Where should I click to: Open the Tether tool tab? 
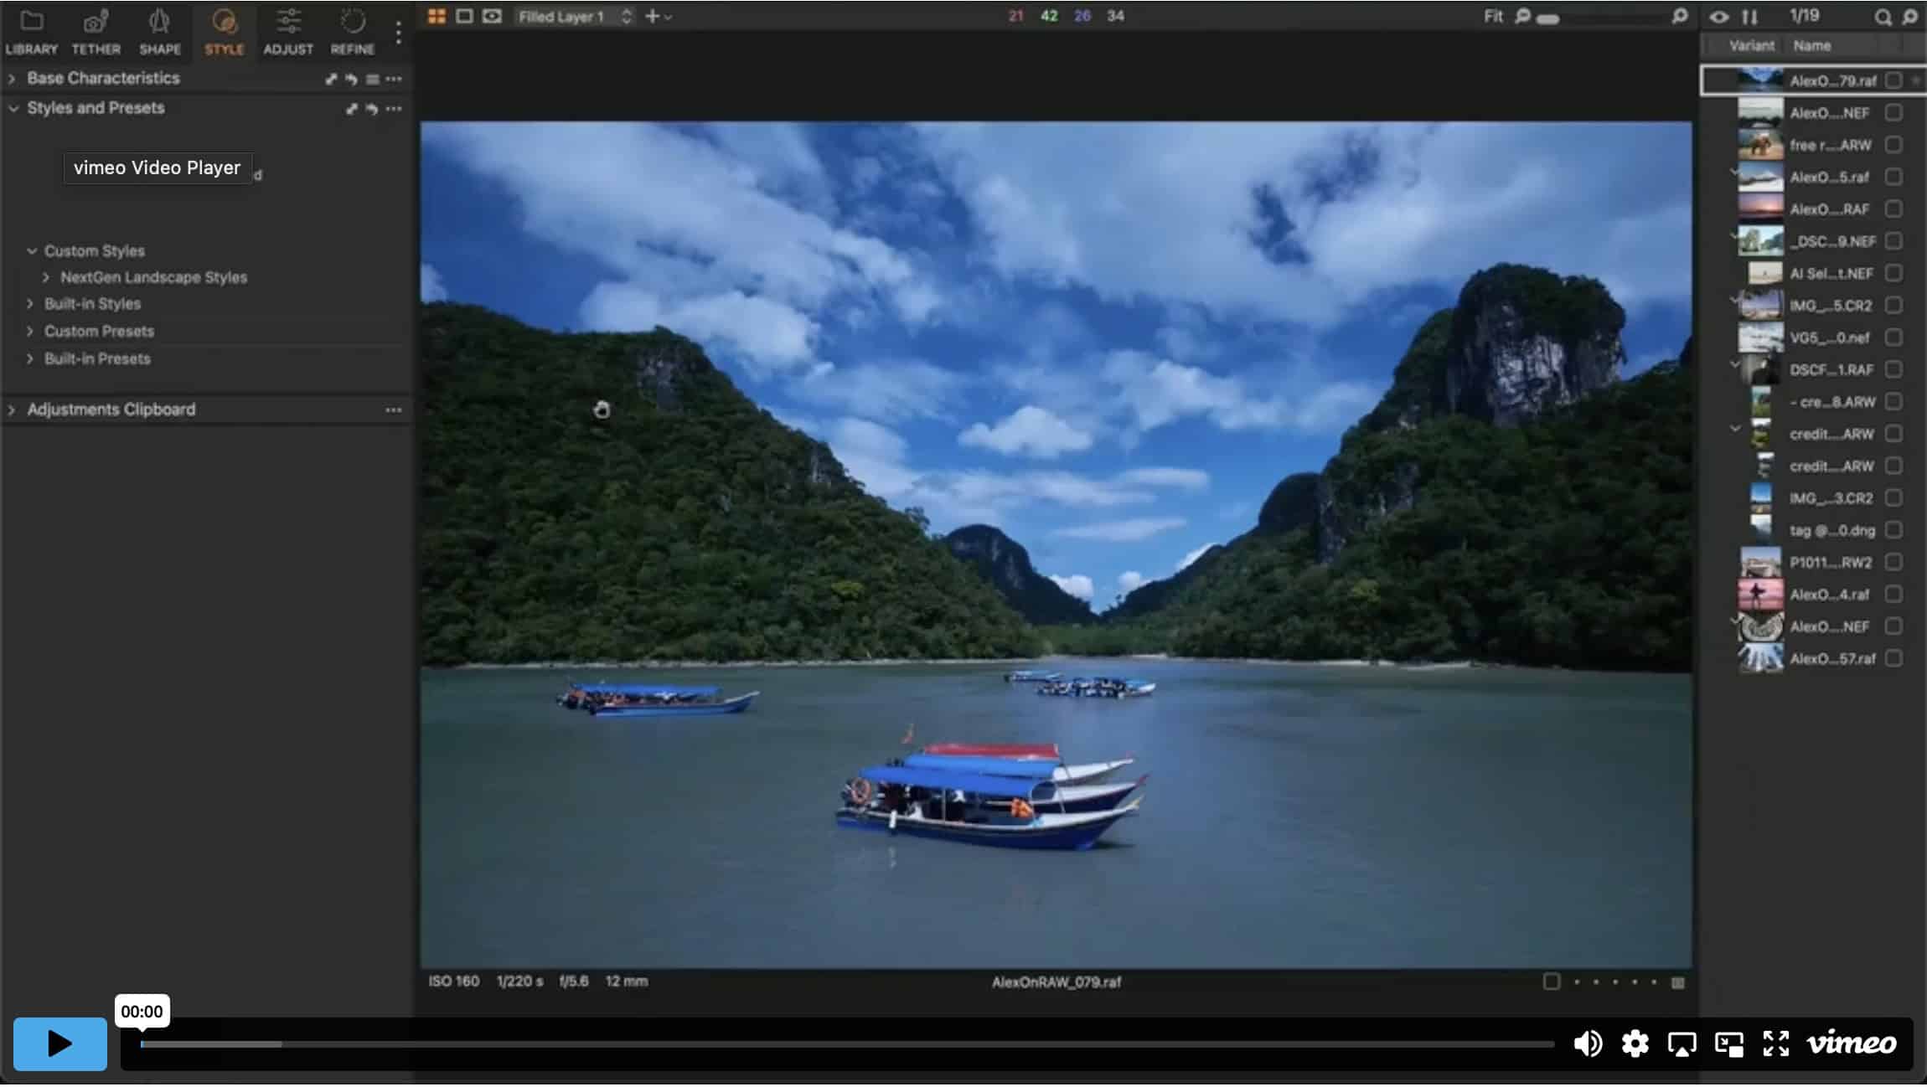[96, 32]
